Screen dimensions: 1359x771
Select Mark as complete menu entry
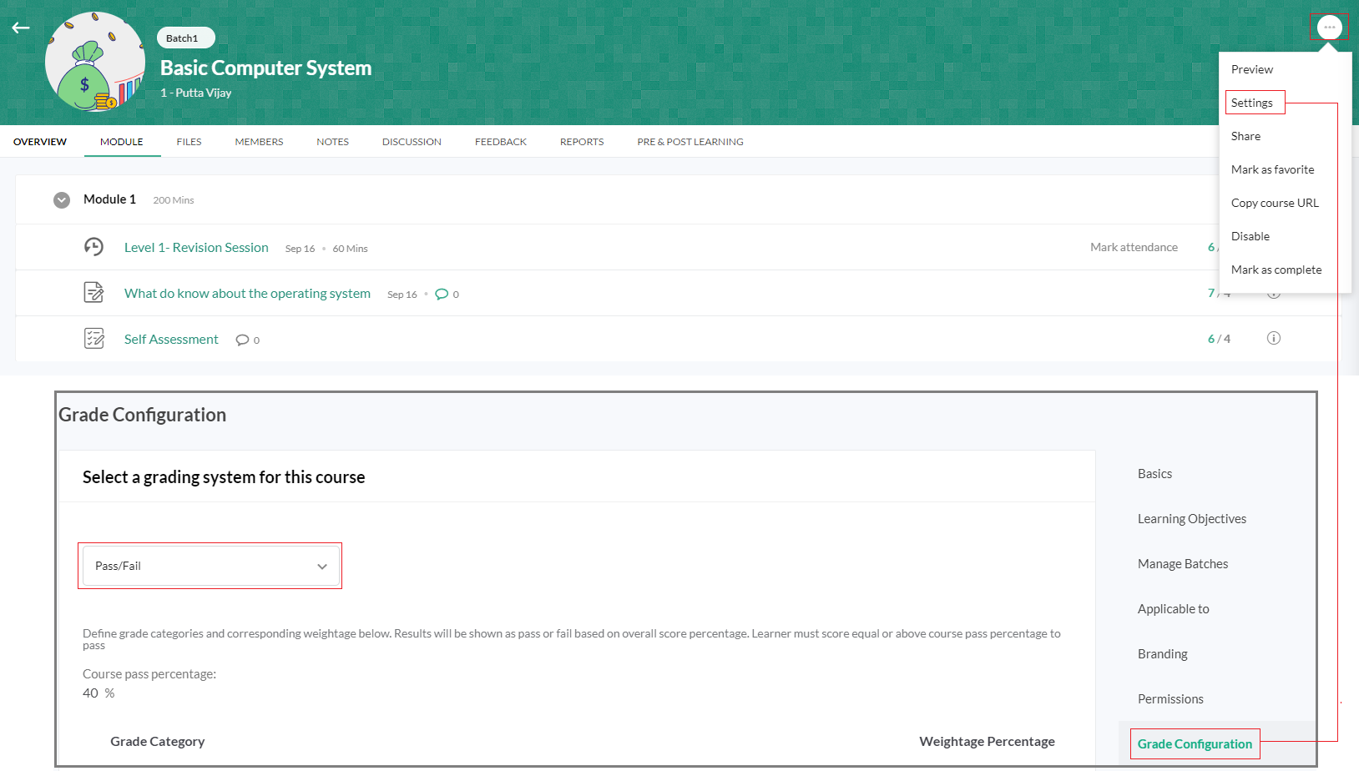(1276, 270)
